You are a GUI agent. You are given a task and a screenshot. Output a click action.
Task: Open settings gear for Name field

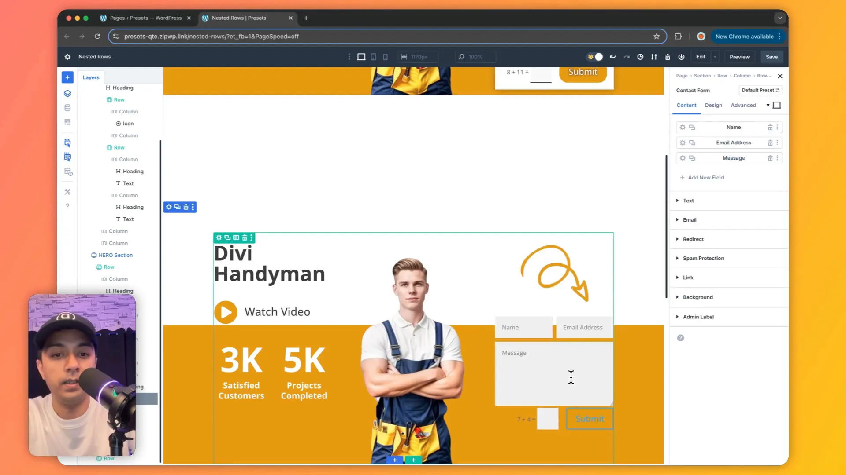(683, 127)
